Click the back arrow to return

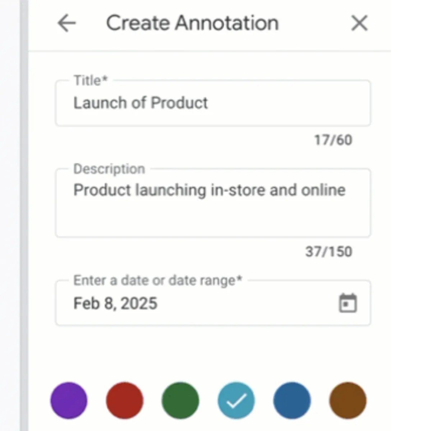(67, 23)
